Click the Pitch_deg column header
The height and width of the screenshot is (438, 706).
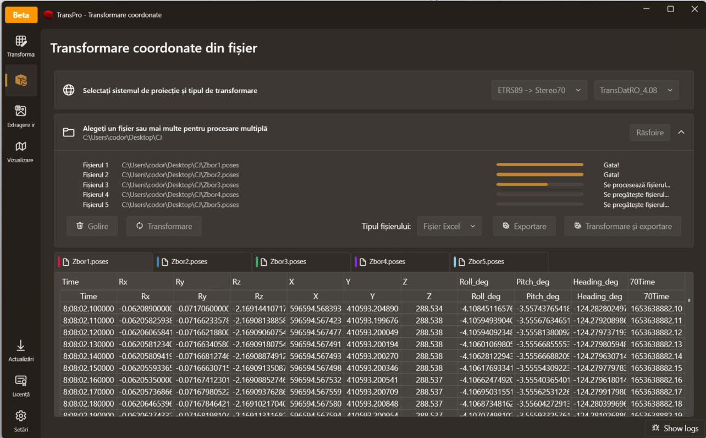pyautogui.click(x=543, y=282)
